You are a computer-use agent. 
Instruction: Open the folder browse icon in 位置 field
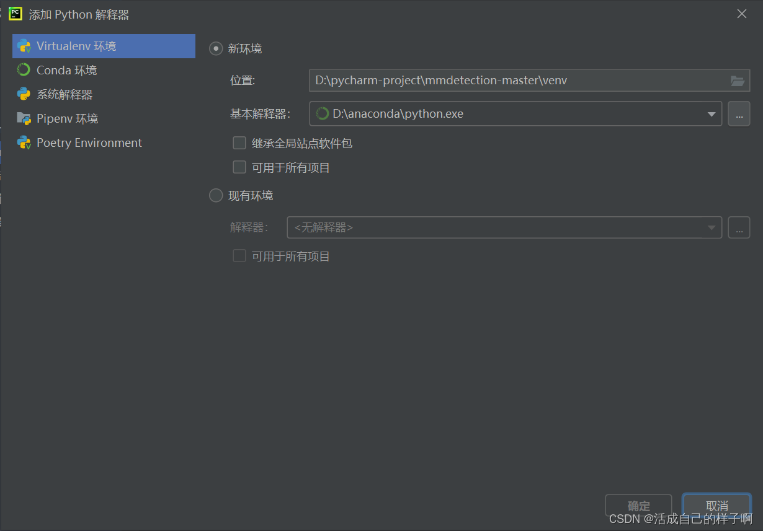coord(738,81)
